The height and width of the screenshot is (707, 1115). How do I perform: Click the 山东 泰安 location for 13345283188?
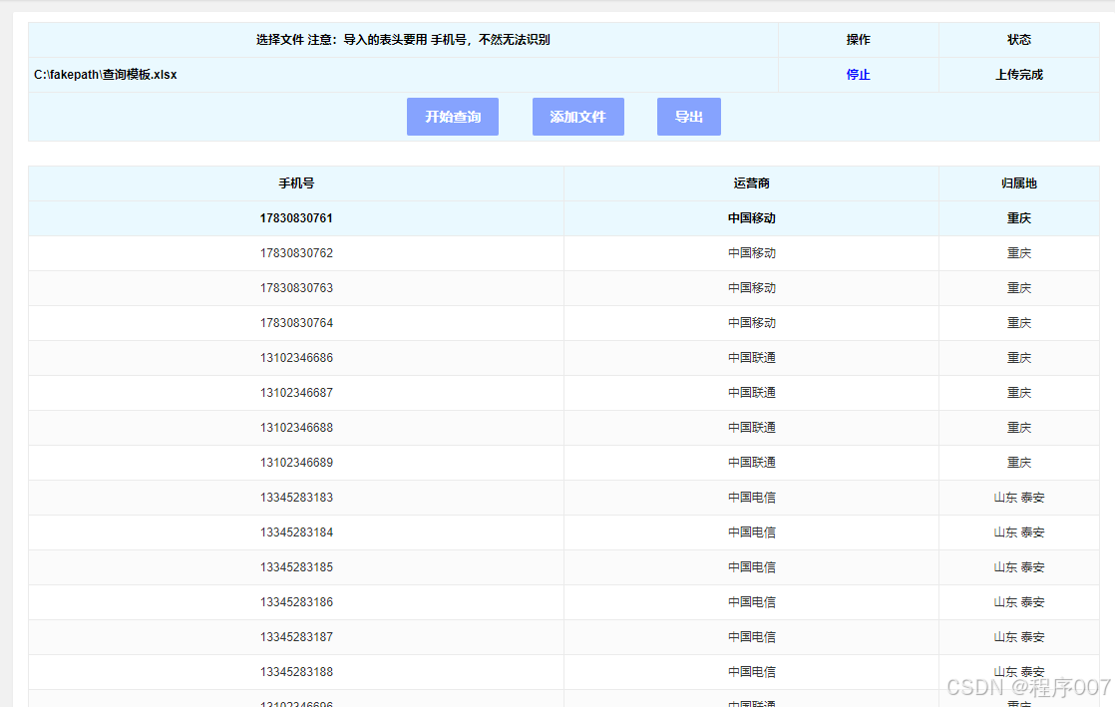1018,671
